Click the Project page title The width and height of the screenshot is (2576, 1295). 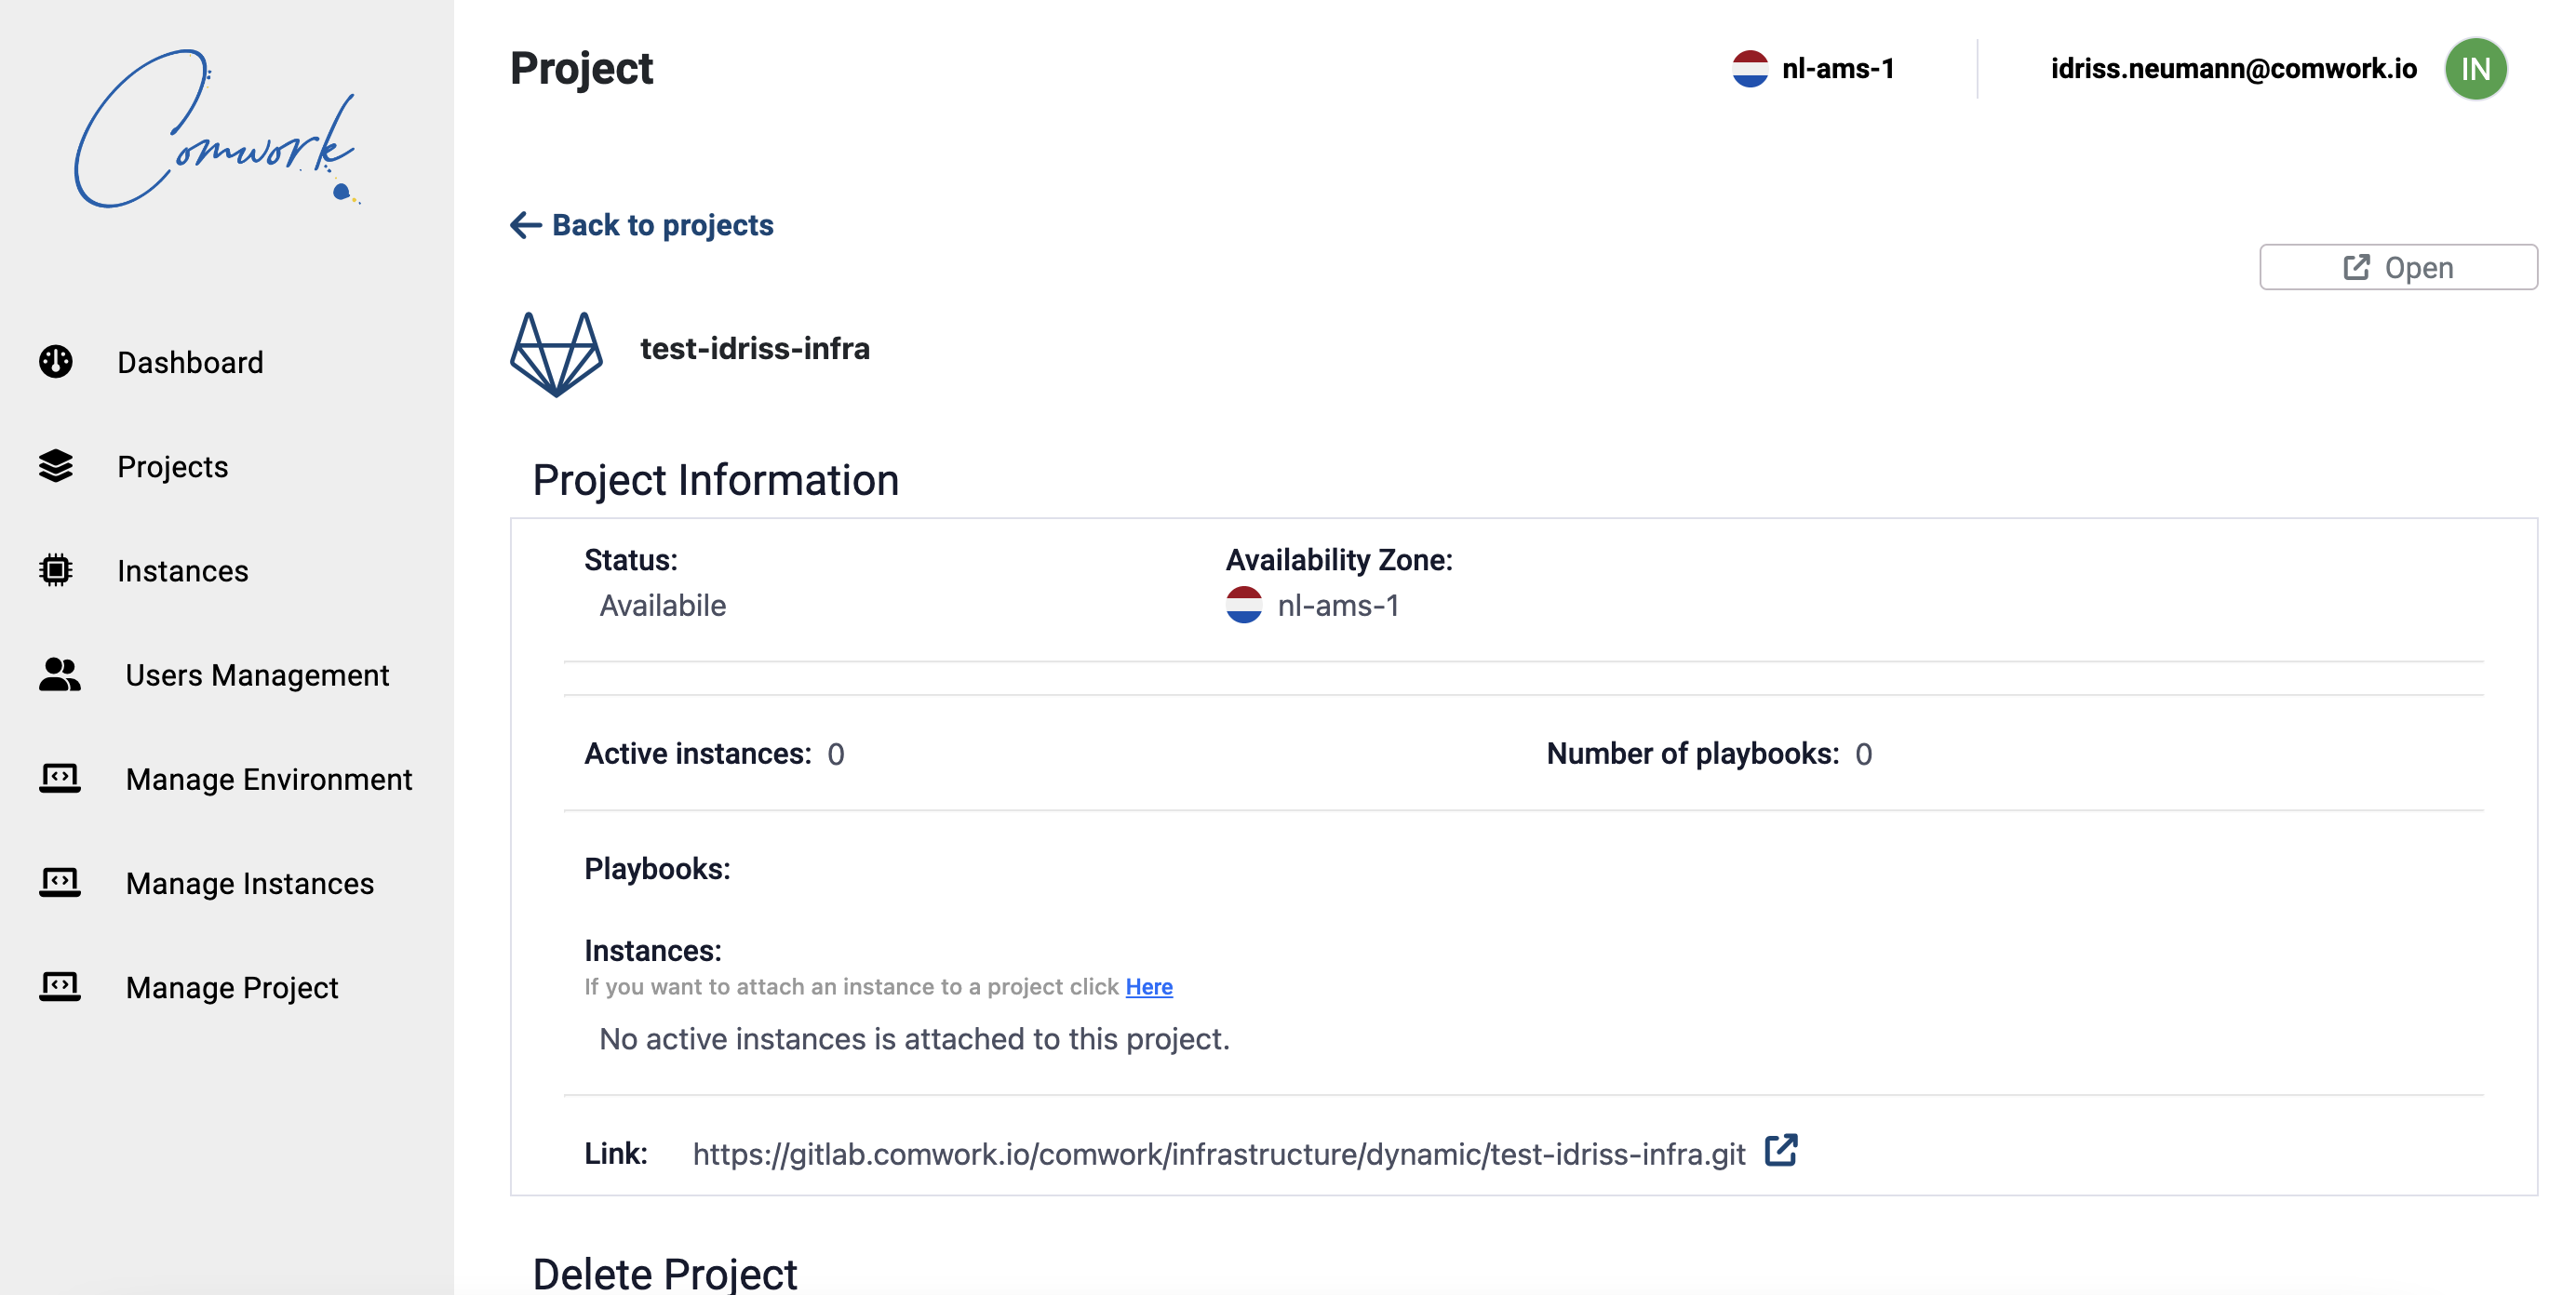[582, 69]
